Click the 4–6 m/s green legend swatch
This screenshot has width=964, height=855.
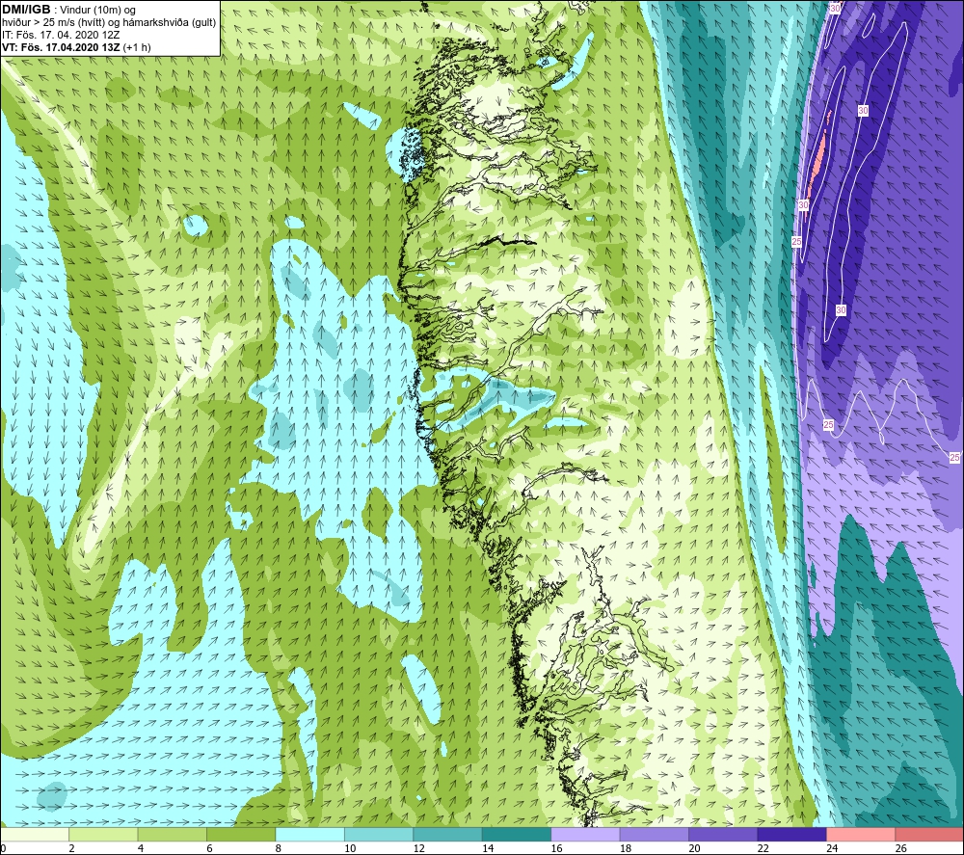click(x=173, y=834)
